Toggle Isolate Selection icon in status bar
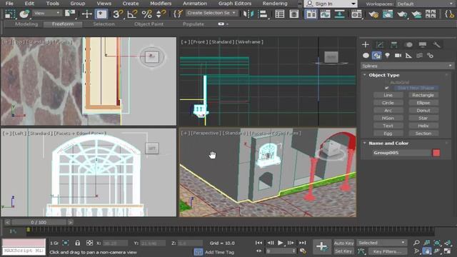Viewport: 457px width, 257px height. coord(66,243)
